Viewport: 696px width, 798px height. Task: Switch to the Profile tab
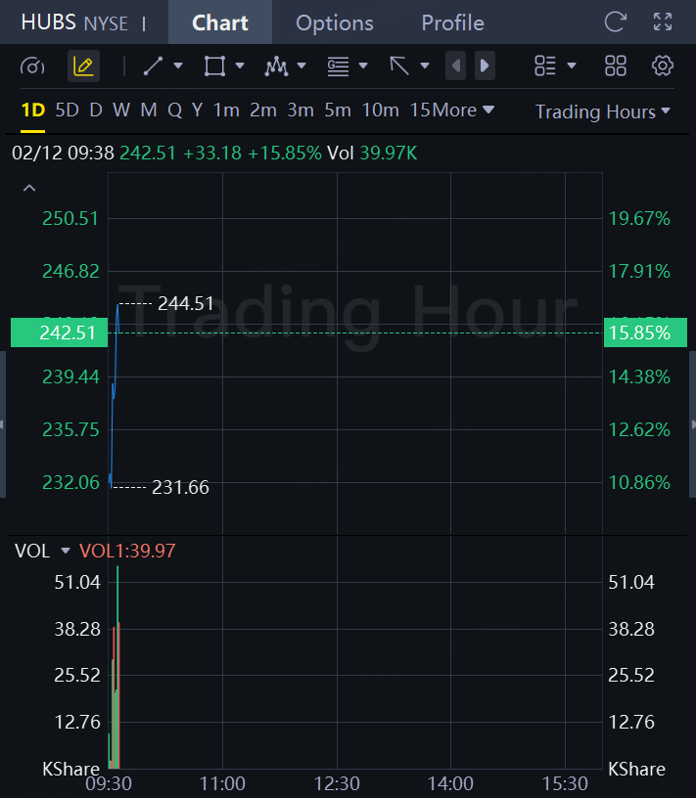coord(452,22)
